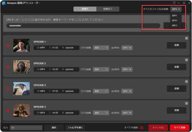Click the red すべて変換 button
The height and width of the screenshot is (132, 192).
coord(180,128)
